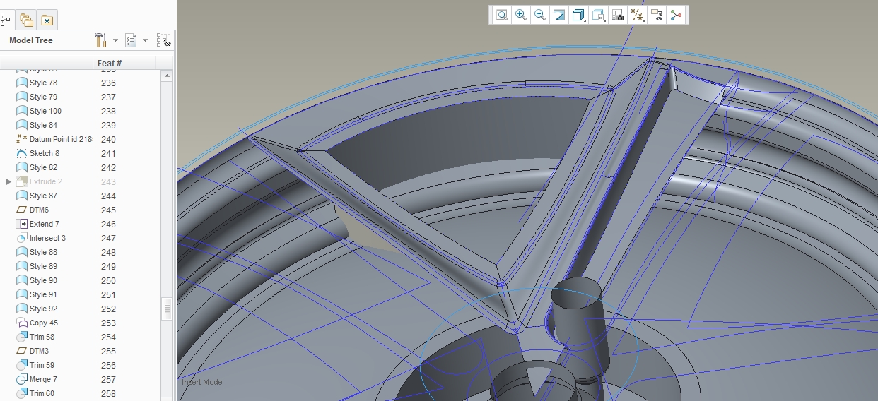
Task: Click the Sketch 8 feature icon
Action: (22, 153)
